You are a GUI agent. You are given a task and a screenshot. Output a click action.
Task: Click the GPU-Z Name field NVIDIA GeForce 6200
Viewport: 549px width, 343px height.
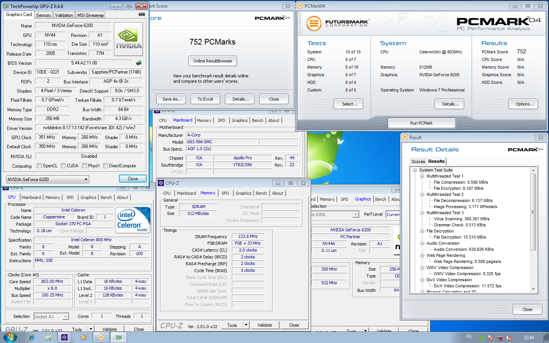tap(72, 26)
